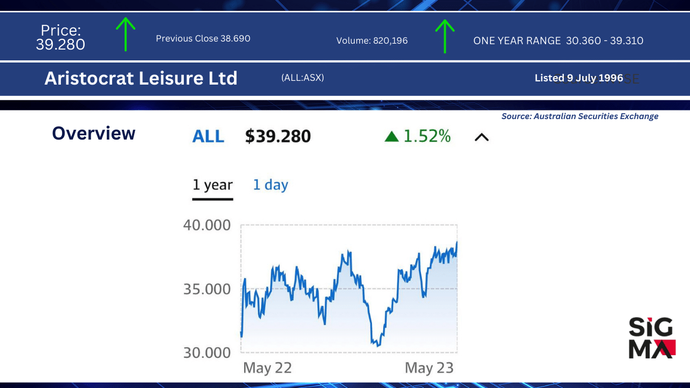Switch to the 1 year chart tab

(x=213, y=185)
